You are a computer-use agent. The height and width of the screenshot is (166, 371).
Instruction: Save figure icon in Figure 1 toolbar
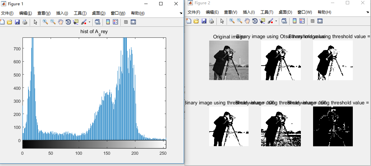pyautogui.click(x=17, y=22)
